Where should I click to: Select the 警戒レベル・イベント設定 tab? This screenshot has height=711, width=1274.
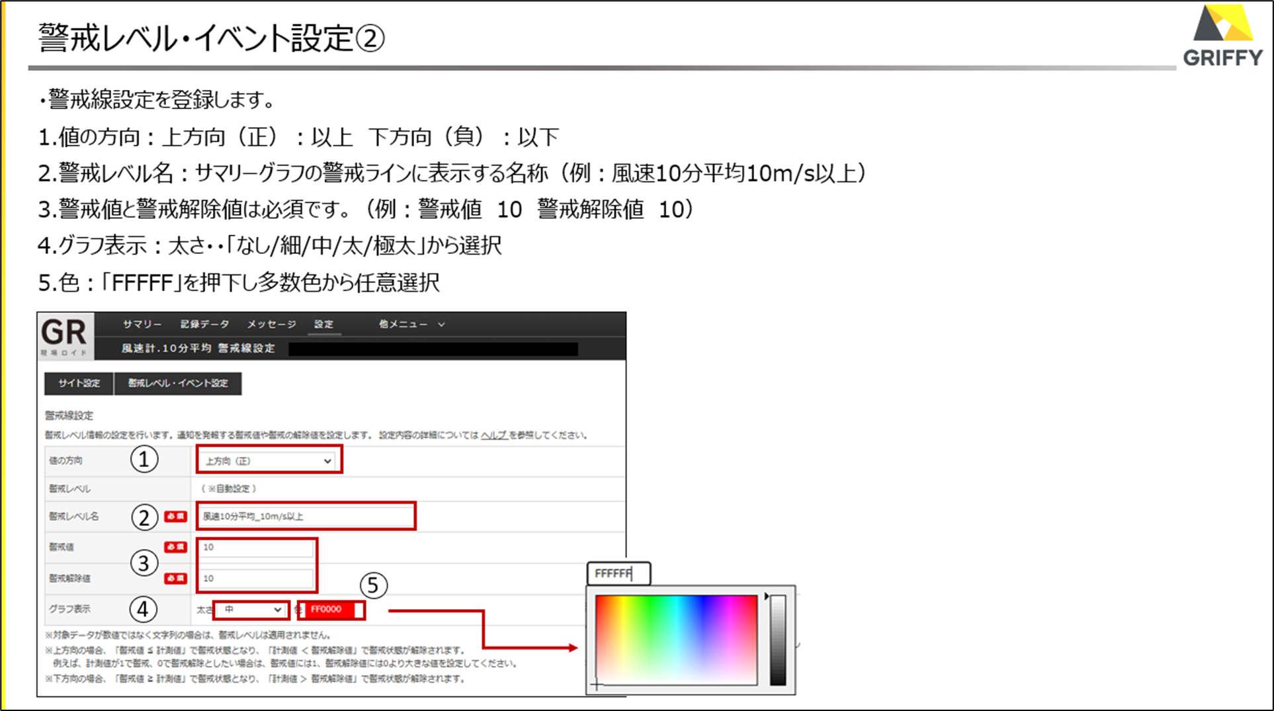(x=178, y=384)
